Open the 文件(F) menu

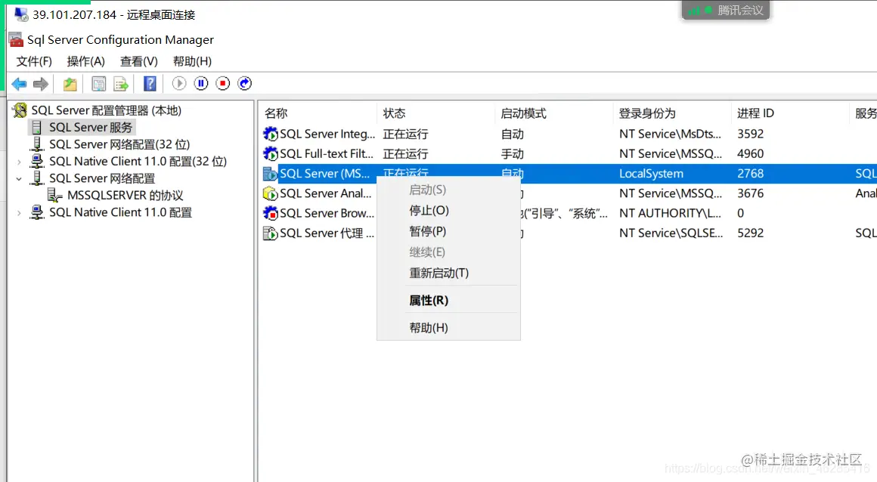[34, 61]
